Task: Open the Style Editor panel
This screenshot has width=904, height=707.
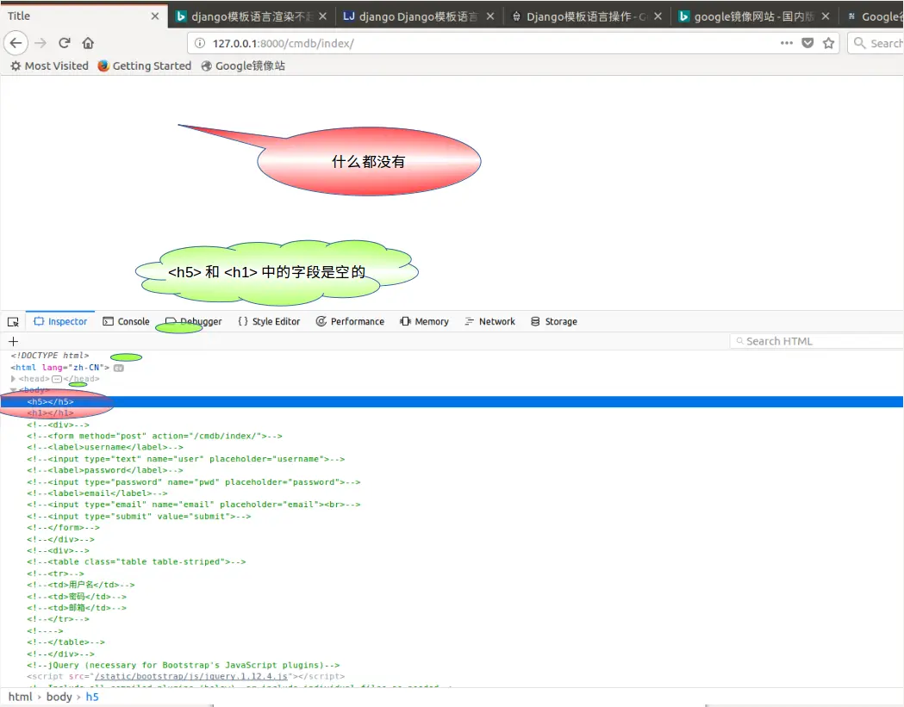Action: pyautogui.click(x=269, y=321)
